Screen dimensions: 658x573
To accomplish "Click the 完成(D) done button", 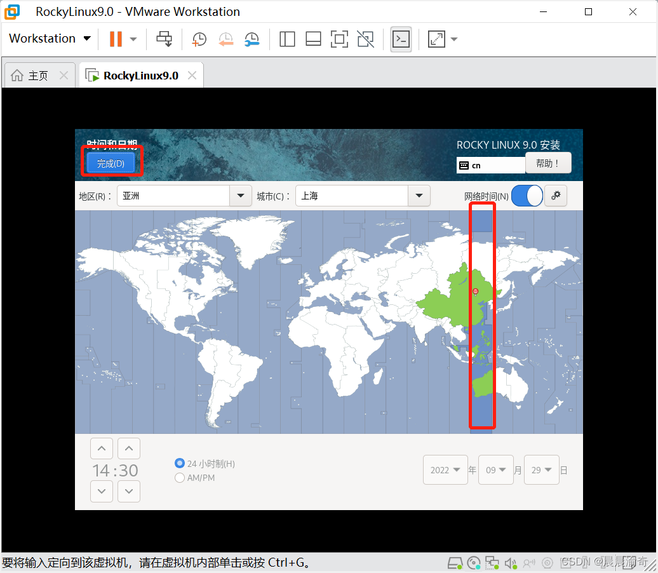I will click(x=111, y=163).
